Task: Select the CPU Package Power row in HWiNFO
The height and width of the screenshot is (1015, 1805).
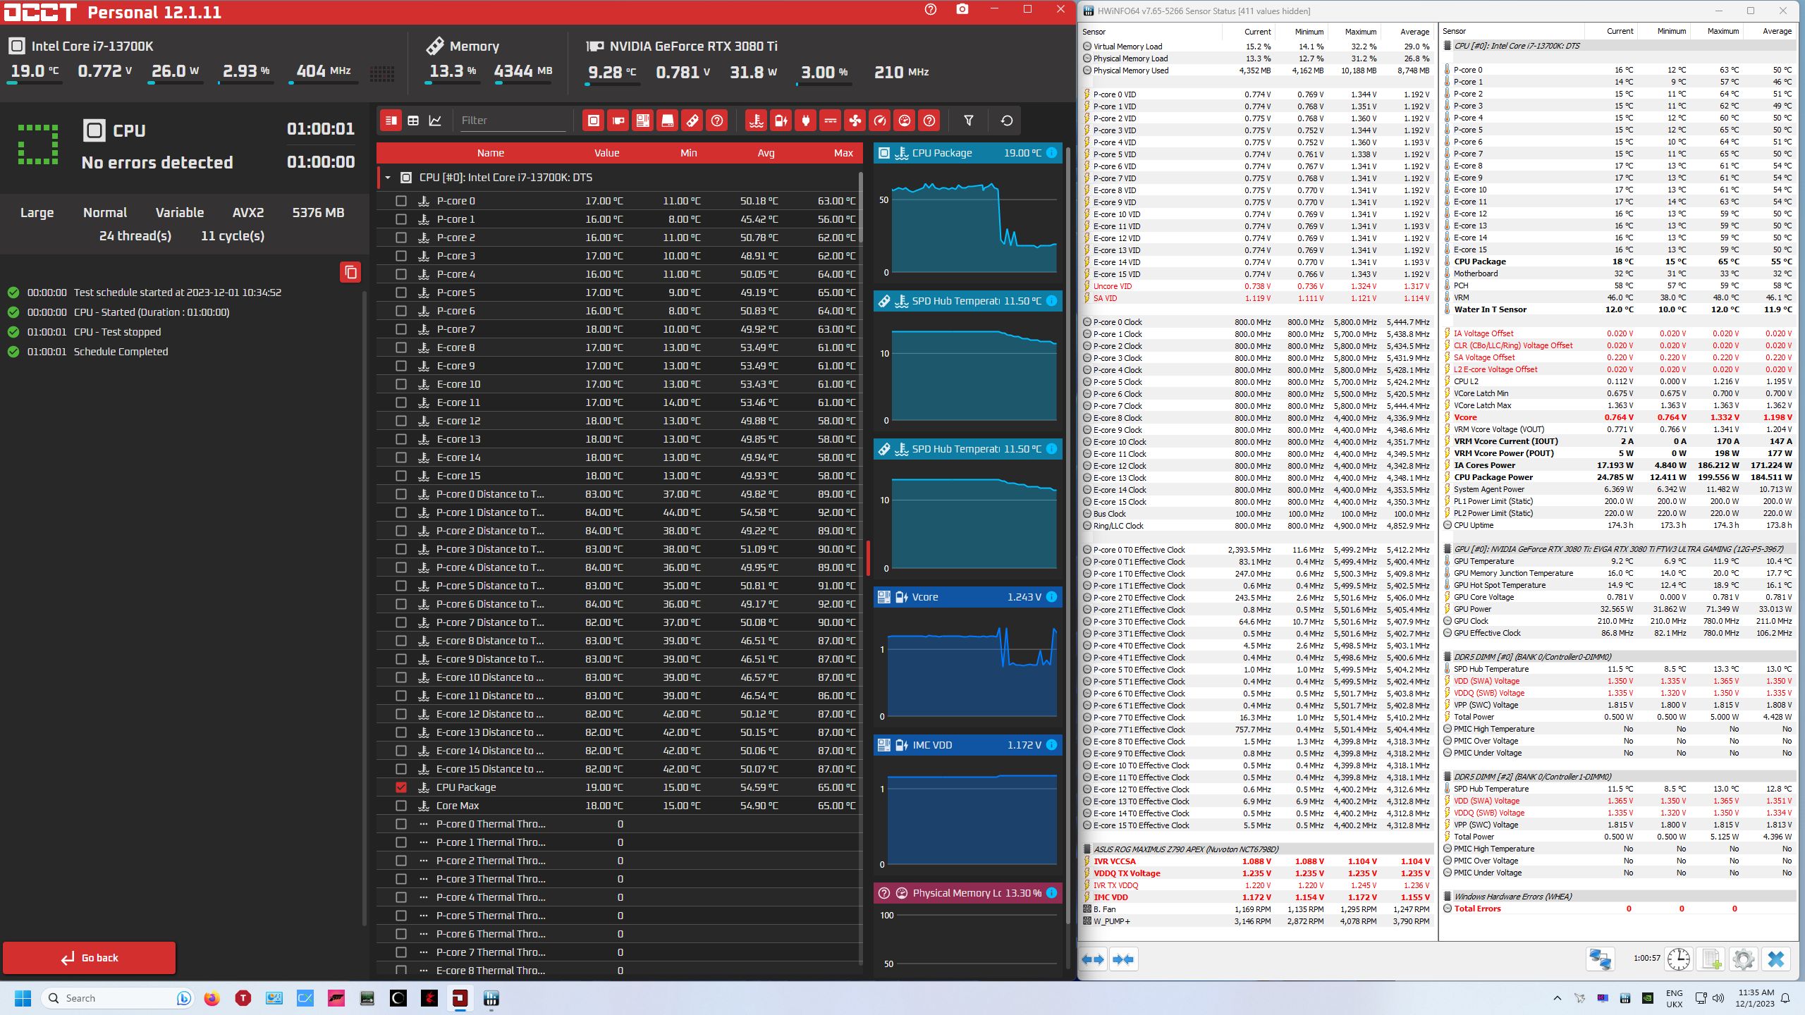Action: point(1617,477)
